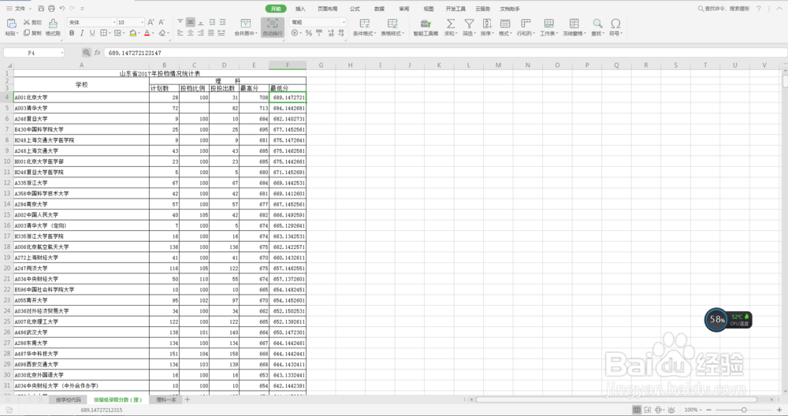Click the decrease decimal places icon
This screenshot has width=788, height=416.
point(341,32)
